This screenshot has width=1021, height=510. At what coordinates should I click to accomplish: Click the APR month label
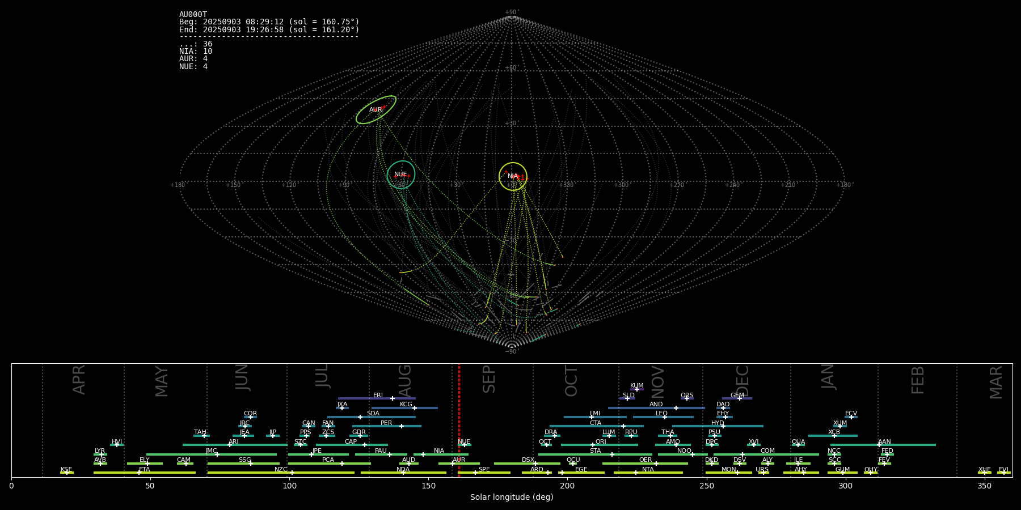click(79, 380)
